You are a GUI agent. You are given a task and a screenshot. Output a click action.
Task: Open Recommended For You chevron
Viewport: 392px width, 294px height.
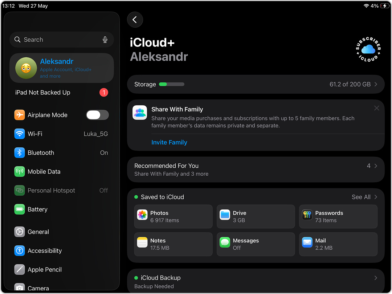[376, 166]
